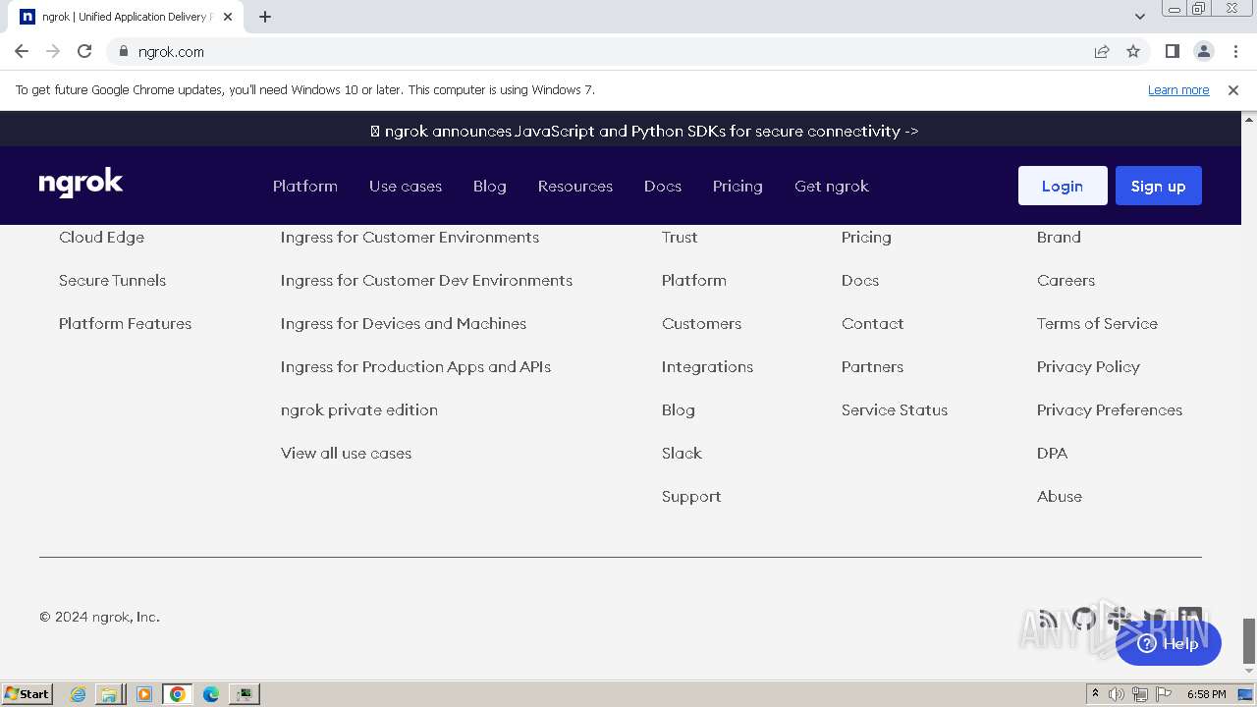The width and height of the screenshot is (1257, 707).
Task: Click the Login button
Action: pos(1063,186)
